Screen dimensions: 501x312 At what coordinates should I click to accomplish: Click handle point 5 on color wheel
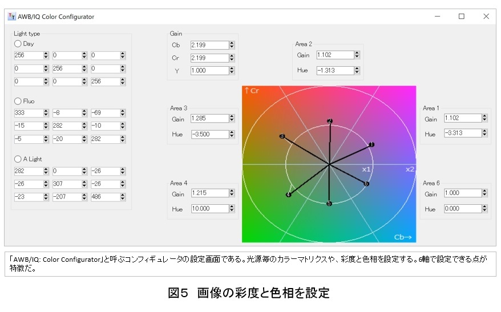pyautogui.click(x=329, y=204)
